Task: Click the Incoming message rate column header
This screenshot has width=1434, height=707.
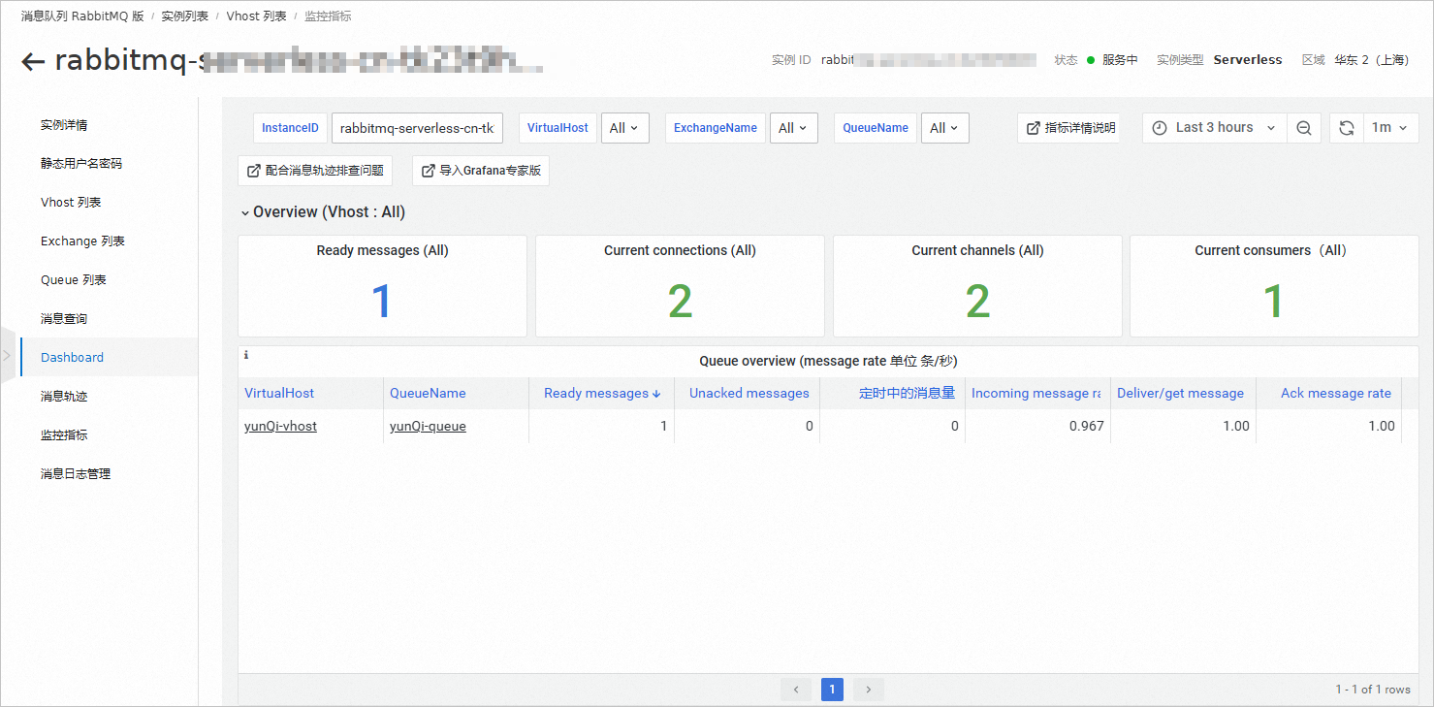Action: pyautogui.click(x=1036, y=393)
